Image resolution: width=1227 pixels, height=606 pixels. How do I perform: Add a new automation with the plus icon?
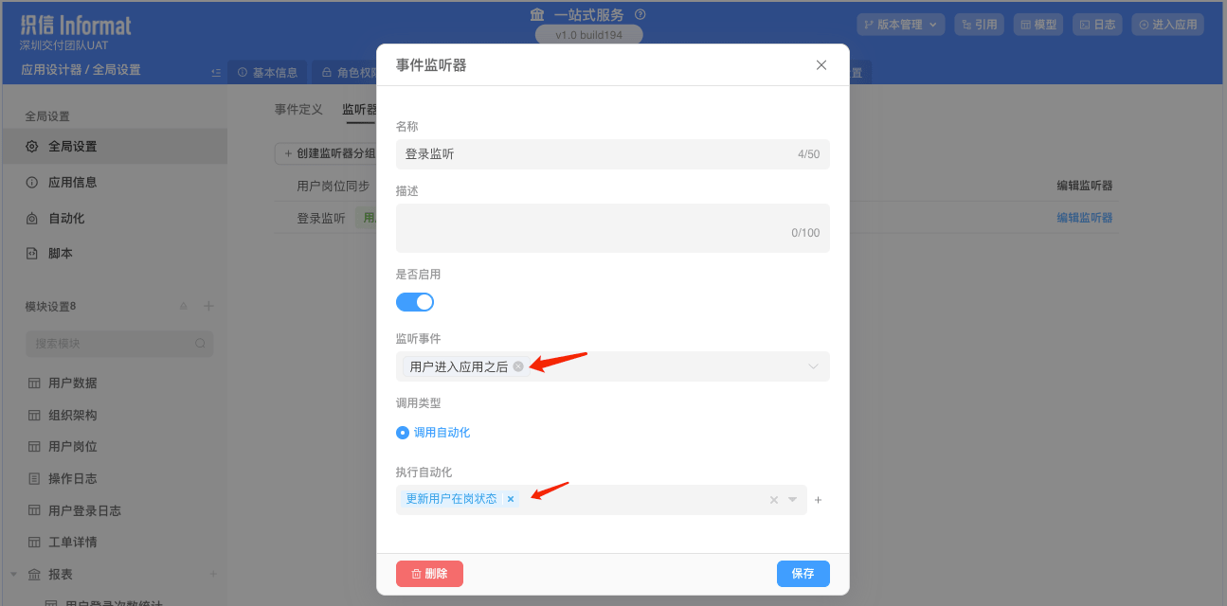click(x=819, y=500)
